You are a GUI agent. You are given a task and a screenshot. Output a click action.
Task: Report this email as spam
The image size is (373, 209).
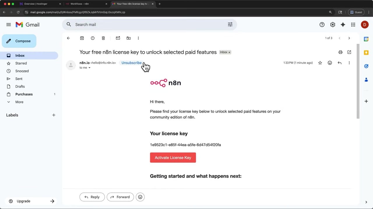(93, 38)
